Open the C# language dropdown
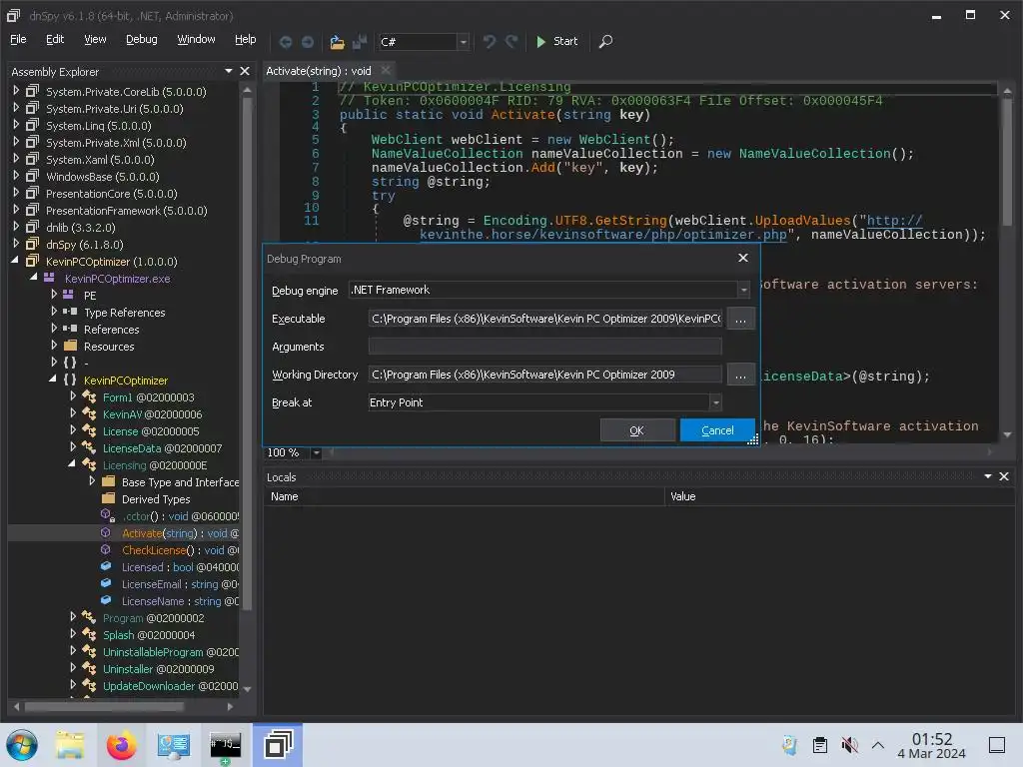Viewport: 1023px width, 767px height. [463, 42]
